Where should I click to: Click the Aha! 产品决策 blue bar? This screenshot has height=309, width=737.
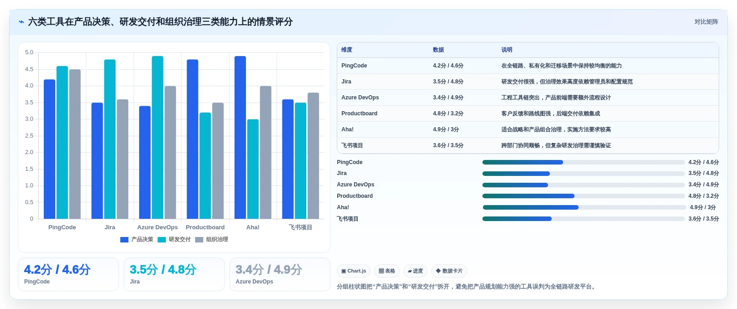pyautogui.click(x=240, y=138)
